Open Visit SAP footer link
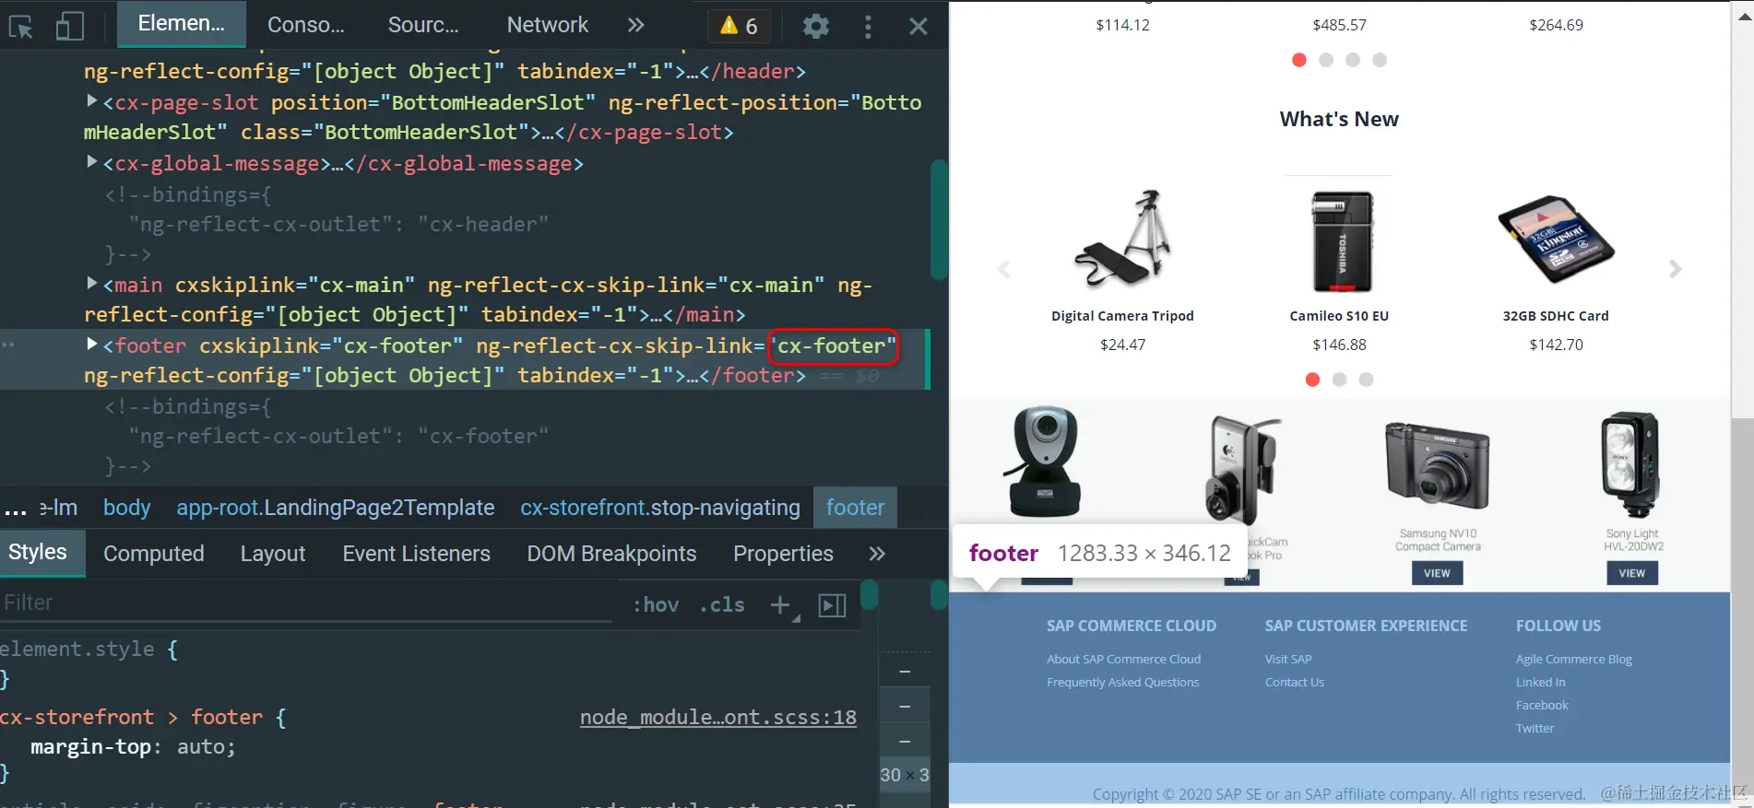This screenshot has width=1754, height=808. (1288, 659)
